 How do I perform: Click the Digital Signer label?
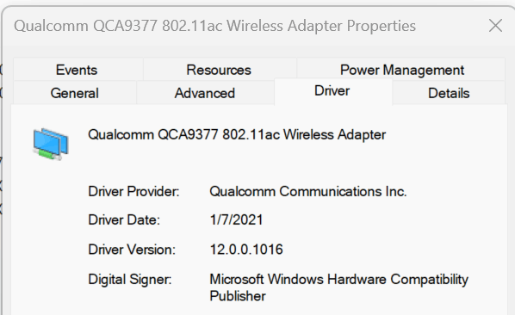(x=130, y=279)
